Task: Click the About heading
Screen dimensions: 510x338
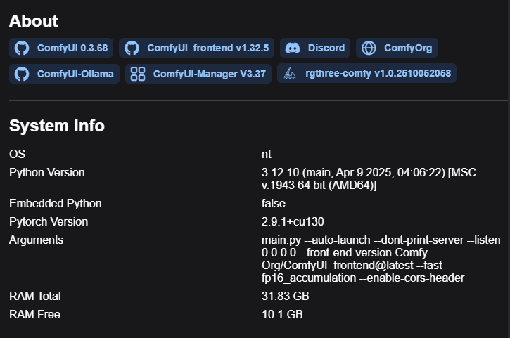Action: coord(34,21)
